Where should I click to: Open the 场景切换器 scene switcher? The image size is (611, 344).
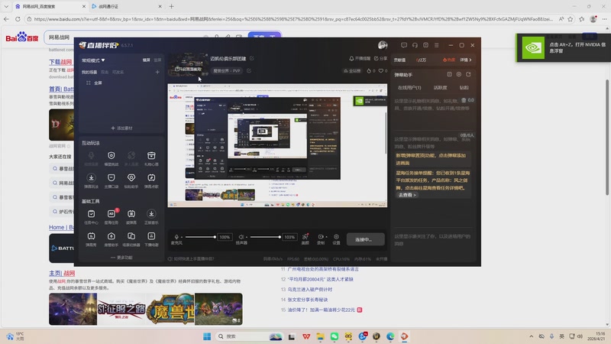click(131, 236)
